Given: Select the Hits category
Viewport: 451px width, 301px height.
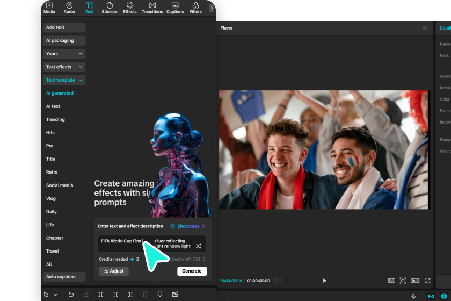Looking at the screenshot, I should [50, 133].
